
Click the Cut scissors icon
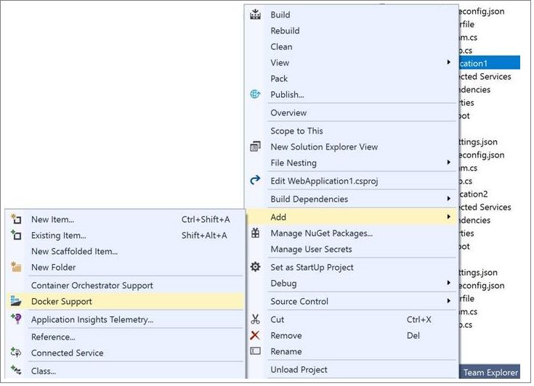tap(255, 319)
